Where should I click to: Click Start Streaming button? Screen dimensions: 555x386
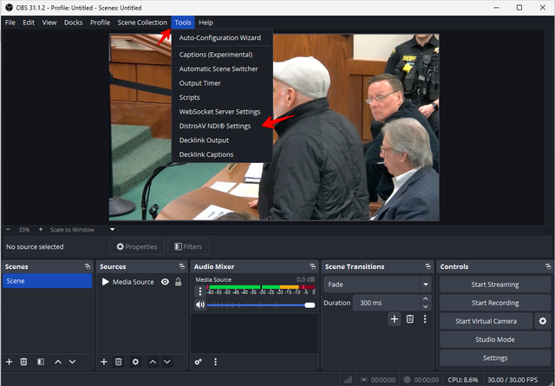coord(495,285)
